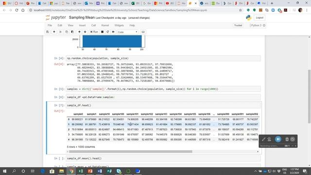
Task: Move selected cell up with the arrow icon
Action: [x=79, y=32]
